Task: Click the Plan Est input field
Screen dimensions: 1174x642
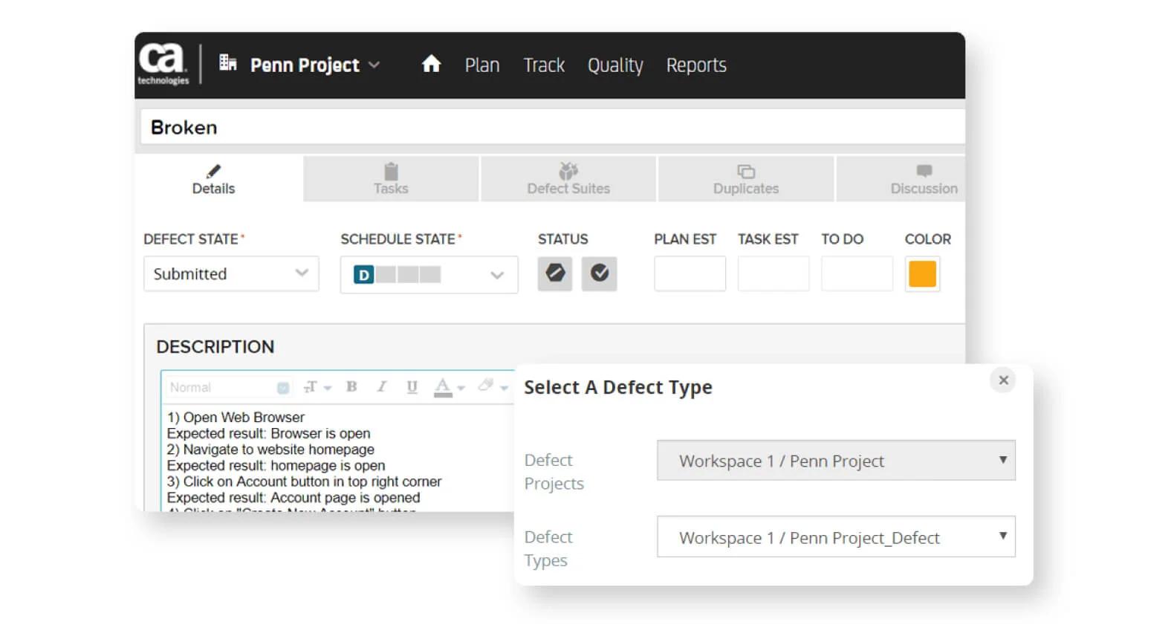Action: [x=690, y=273]
